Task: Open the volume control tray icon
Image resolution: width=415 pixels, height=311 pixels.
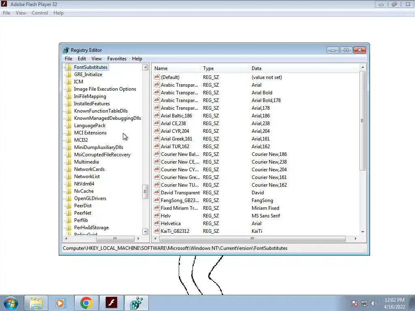Action: click(x=374, y=303)
